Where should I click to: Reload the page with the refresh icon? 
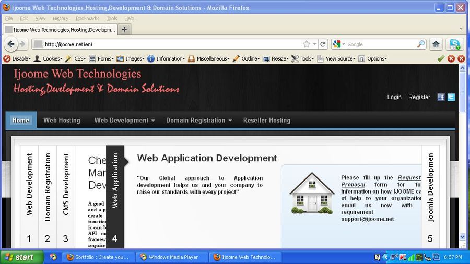323,44
